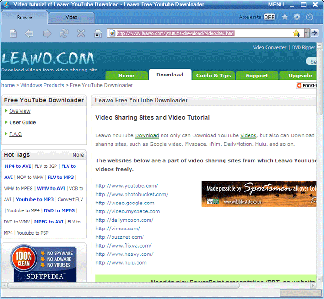Open the Home navigation tab
Viewport: 324px width, 299px height.
point(126,76)
